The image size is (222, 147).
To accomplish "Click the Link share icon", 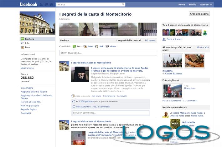I will (96, 46).
